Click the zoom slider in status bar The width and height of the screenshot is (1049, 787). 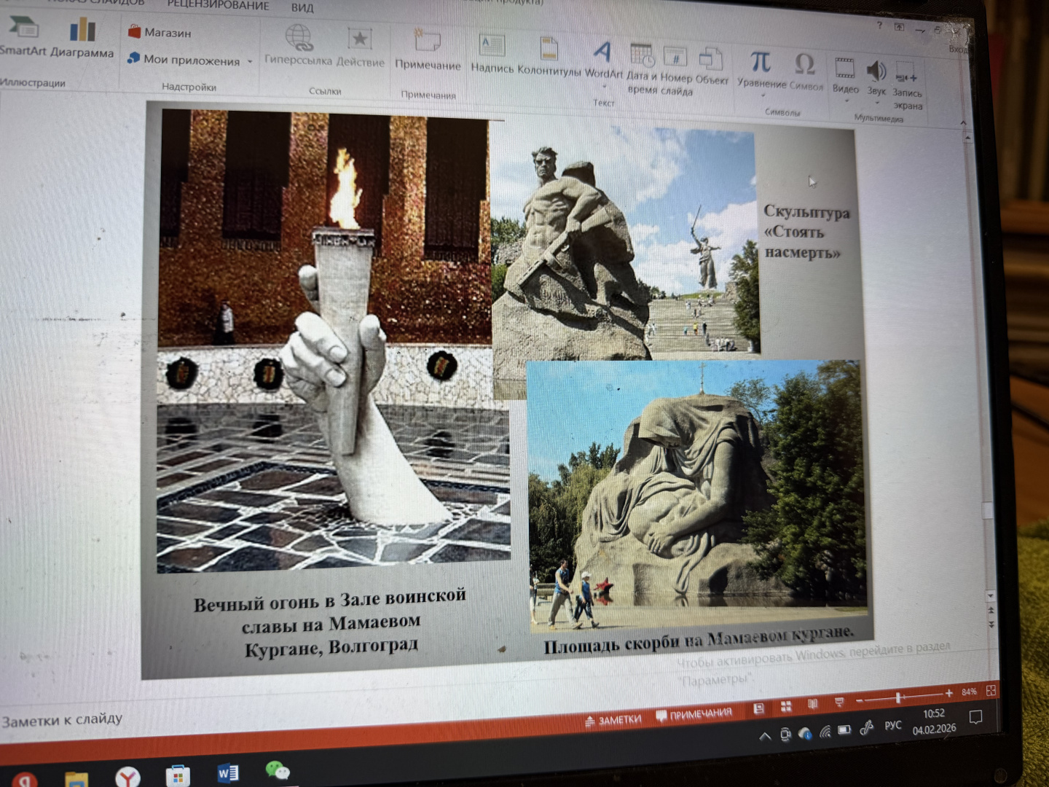898,697
